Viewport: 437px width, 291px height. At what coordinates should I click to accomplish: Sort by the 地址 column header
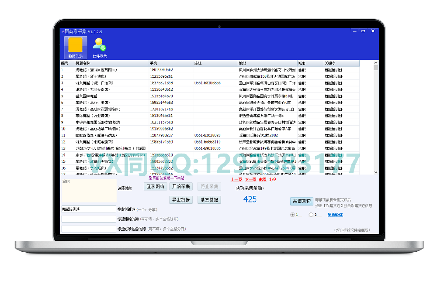pos(267,63)
